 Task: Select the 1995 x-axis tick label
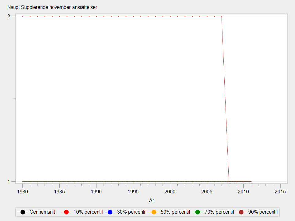[133, 192]
